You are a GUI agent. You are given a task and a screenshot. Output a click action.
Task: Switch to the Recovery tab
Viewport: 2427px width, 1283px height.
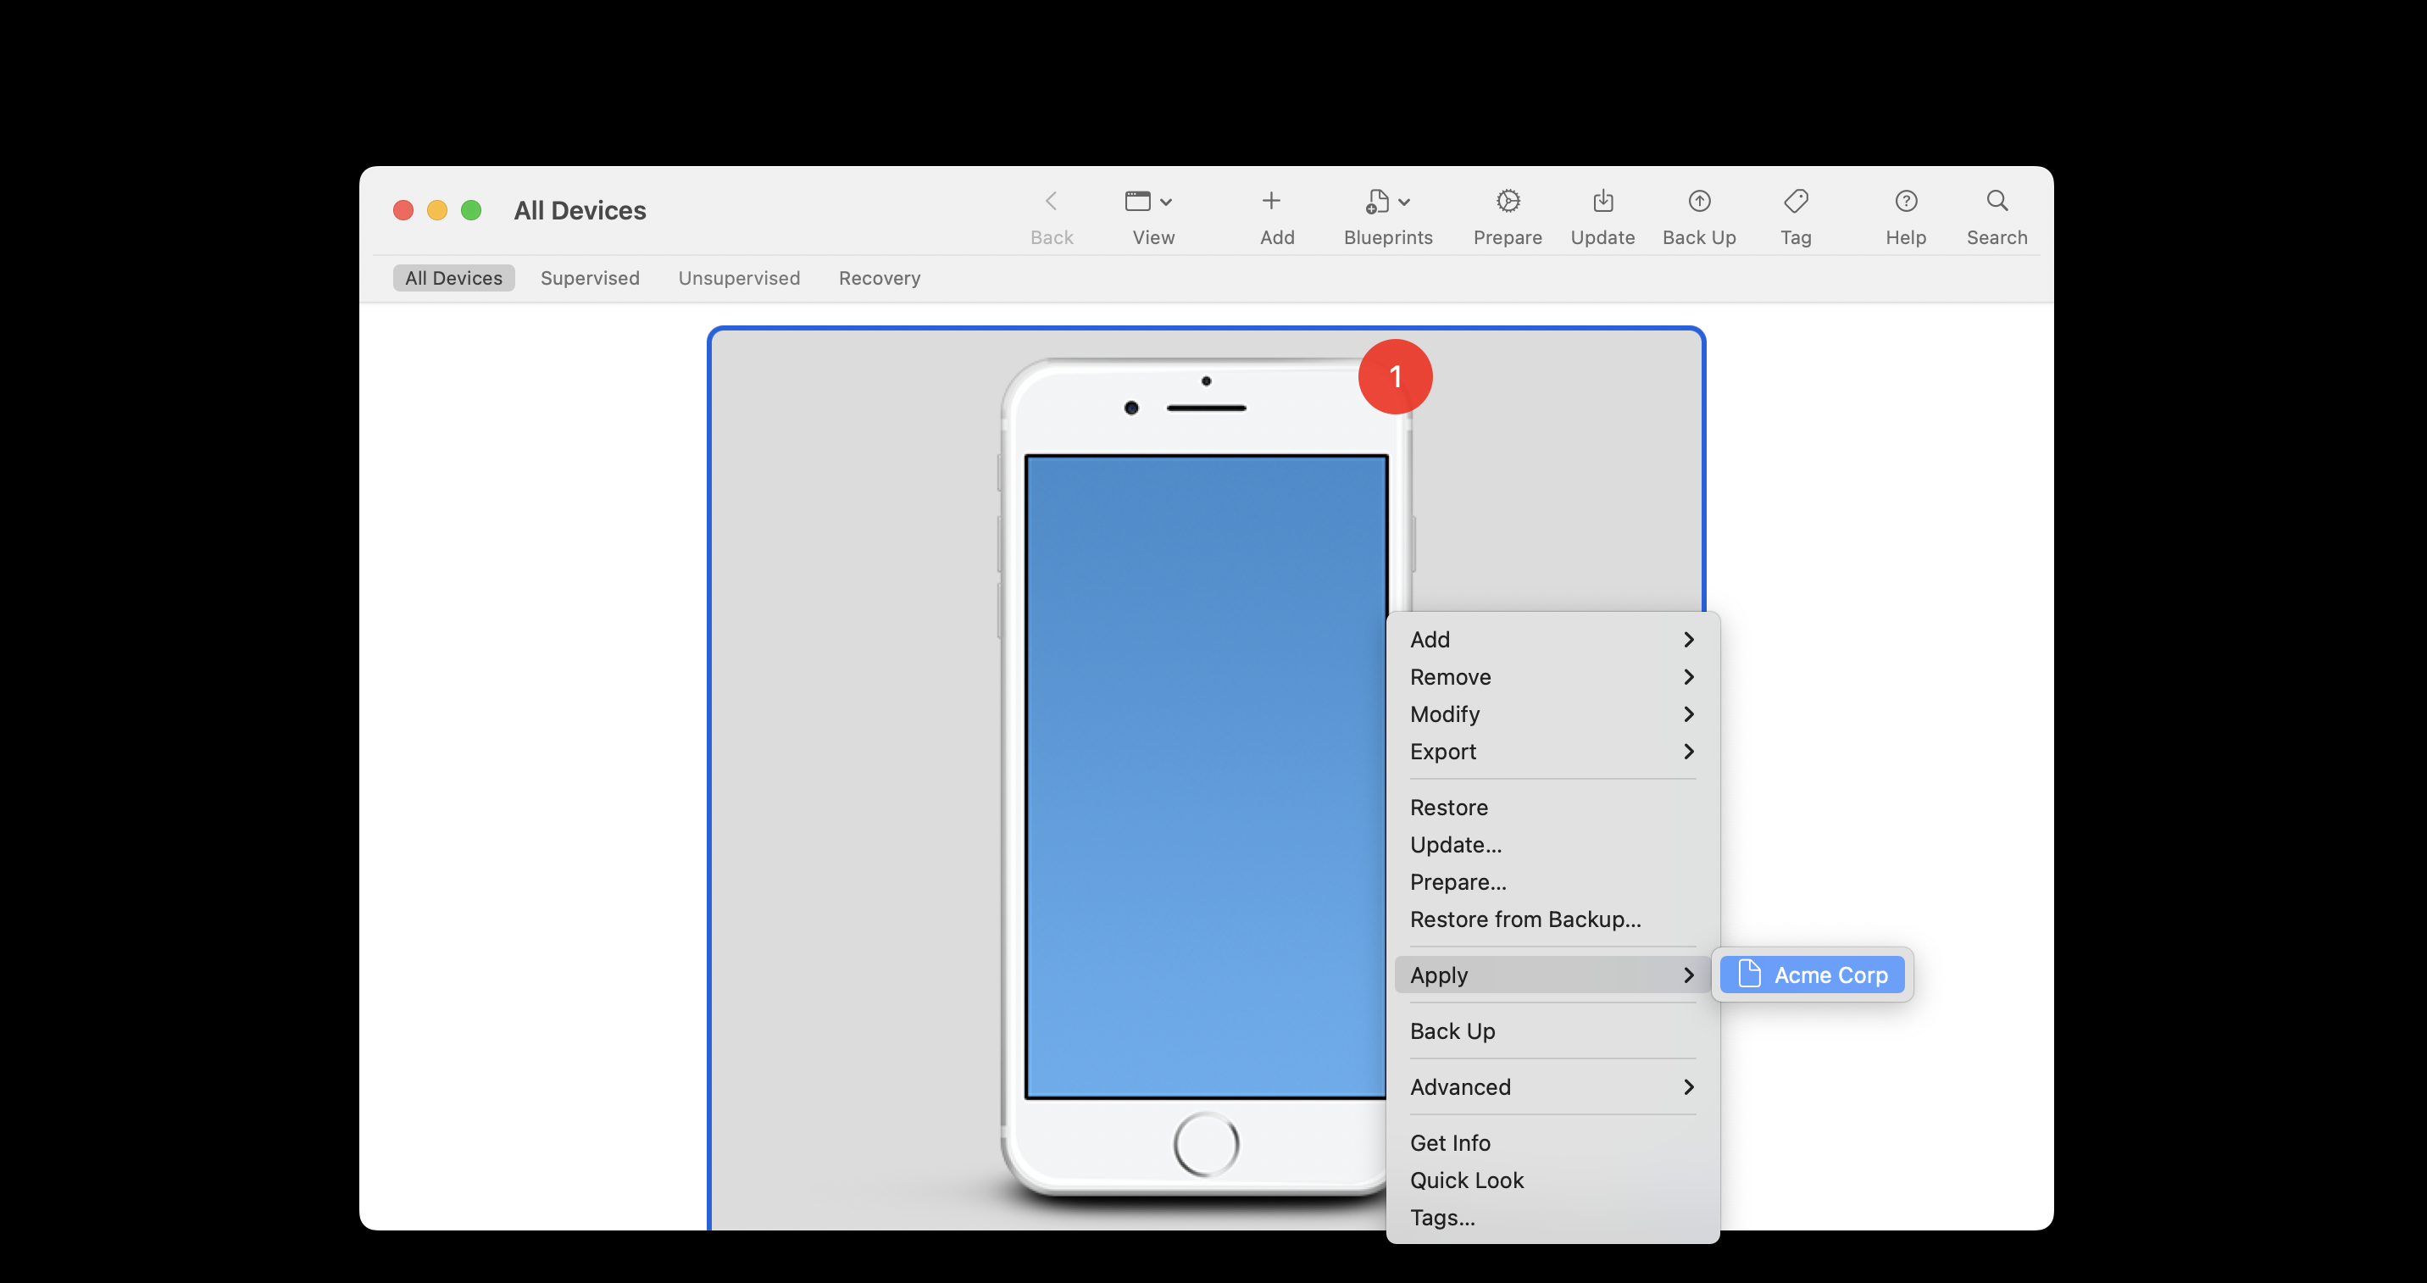pos(879,278)
